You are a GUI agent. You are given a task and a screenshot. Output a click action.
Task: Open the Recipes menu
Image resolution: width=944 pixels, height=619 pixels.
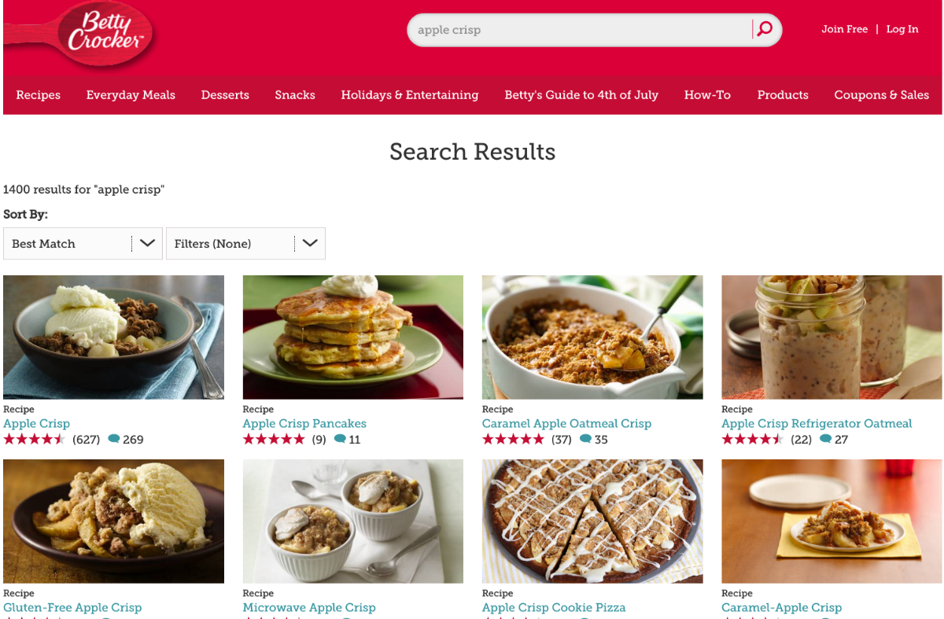pos(39,95)
